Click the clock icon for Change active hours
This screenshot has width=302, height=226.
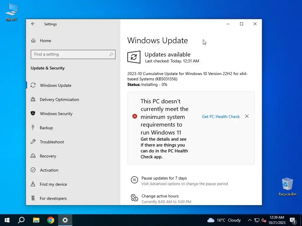click(134, 198)
